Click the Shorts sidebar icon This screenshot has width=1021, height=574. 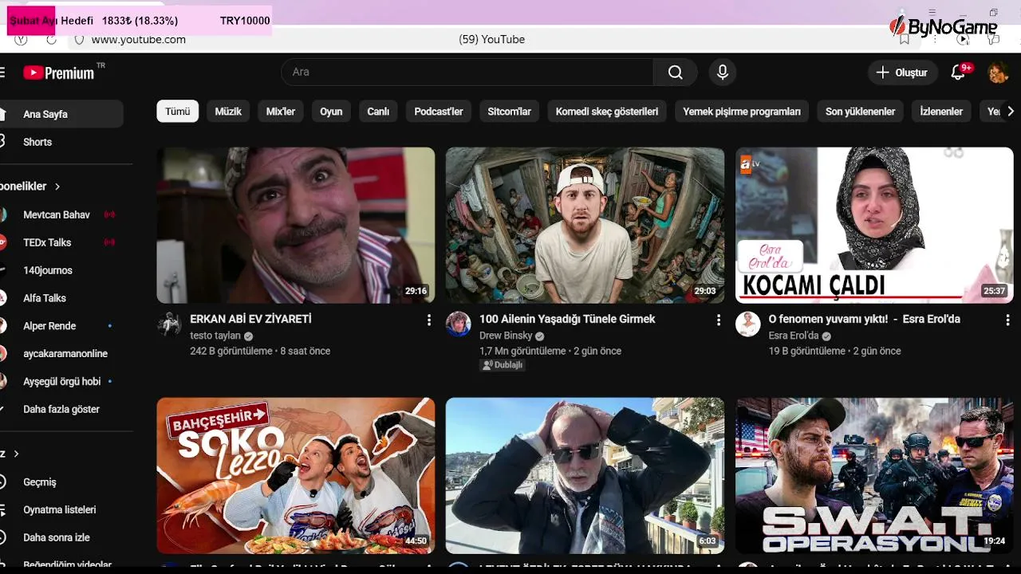pyautogui.click(x=2, y=142)
